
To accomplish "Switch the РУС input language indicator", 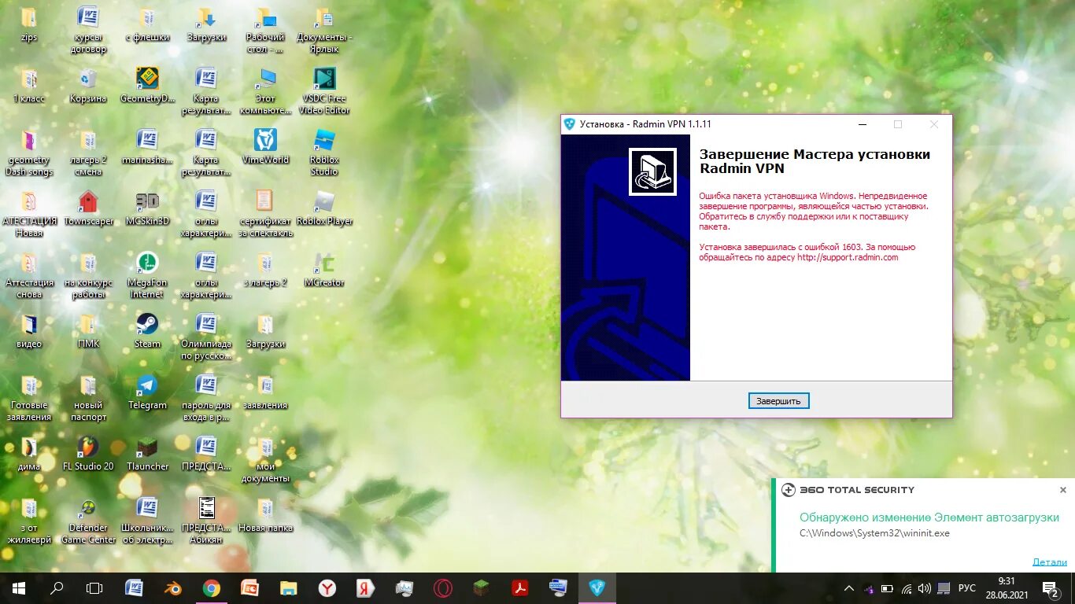I will pos(967,588).
